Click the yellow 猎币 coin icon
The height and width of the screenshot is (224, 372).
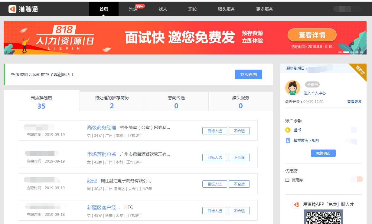(287, 130)
